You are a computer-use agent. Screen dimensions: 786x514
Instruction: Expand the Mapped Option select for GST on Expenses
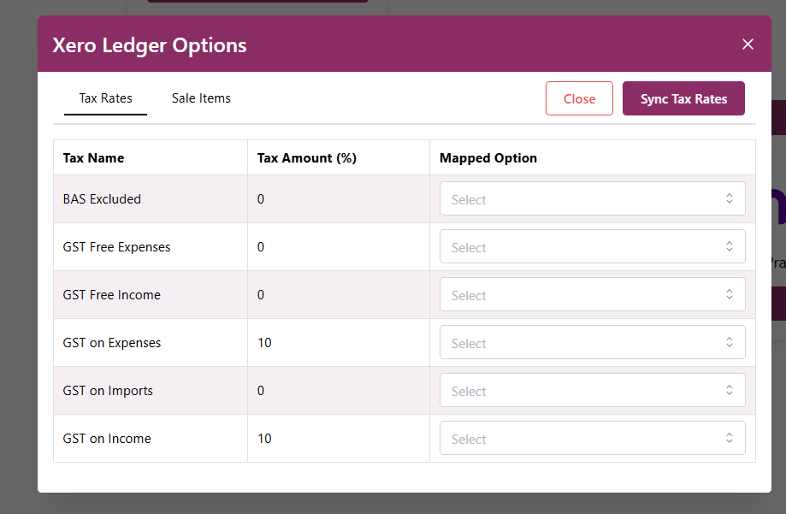coord(592,343)
